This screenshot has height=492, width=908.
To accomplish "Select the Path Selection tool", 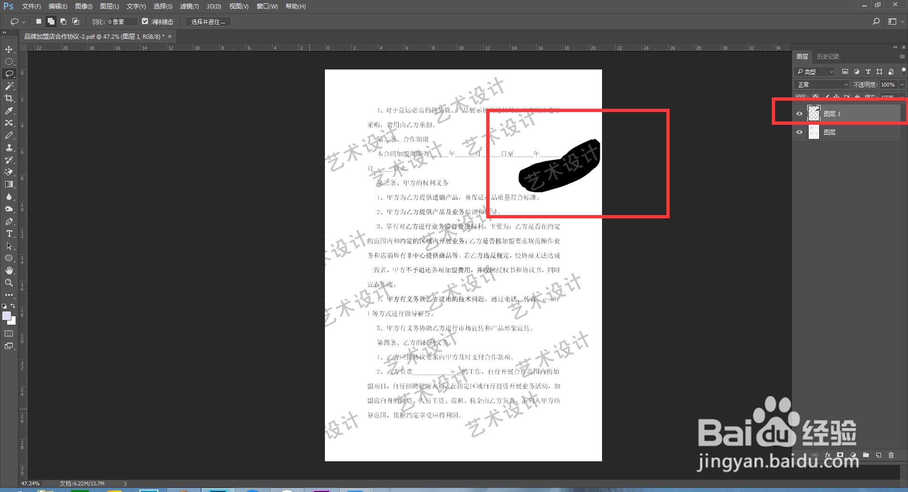I will click(9, 246).
